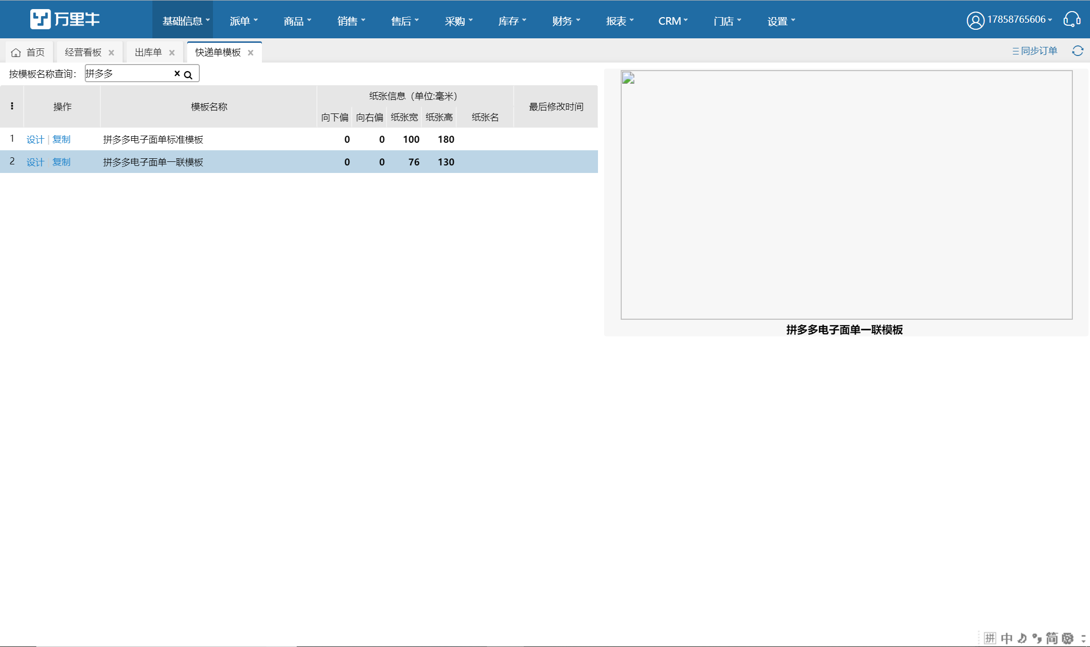This screenshot has height=647, width=1090.
Task: Click preview caption 拼多多电子面单一联模板
Action: click(844, 330)
